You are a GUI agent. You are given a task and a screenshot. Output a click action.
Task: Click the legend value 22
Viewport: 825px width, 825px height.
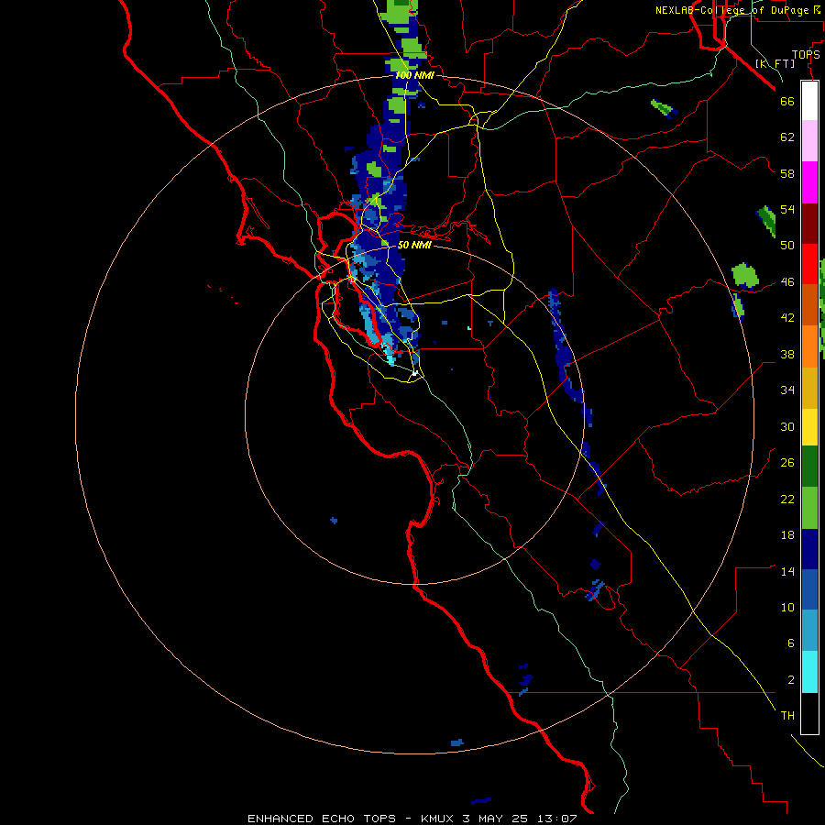[787, 499]
